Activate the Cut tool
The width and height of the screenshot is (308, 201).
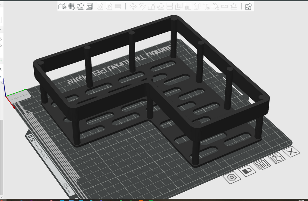170,6
